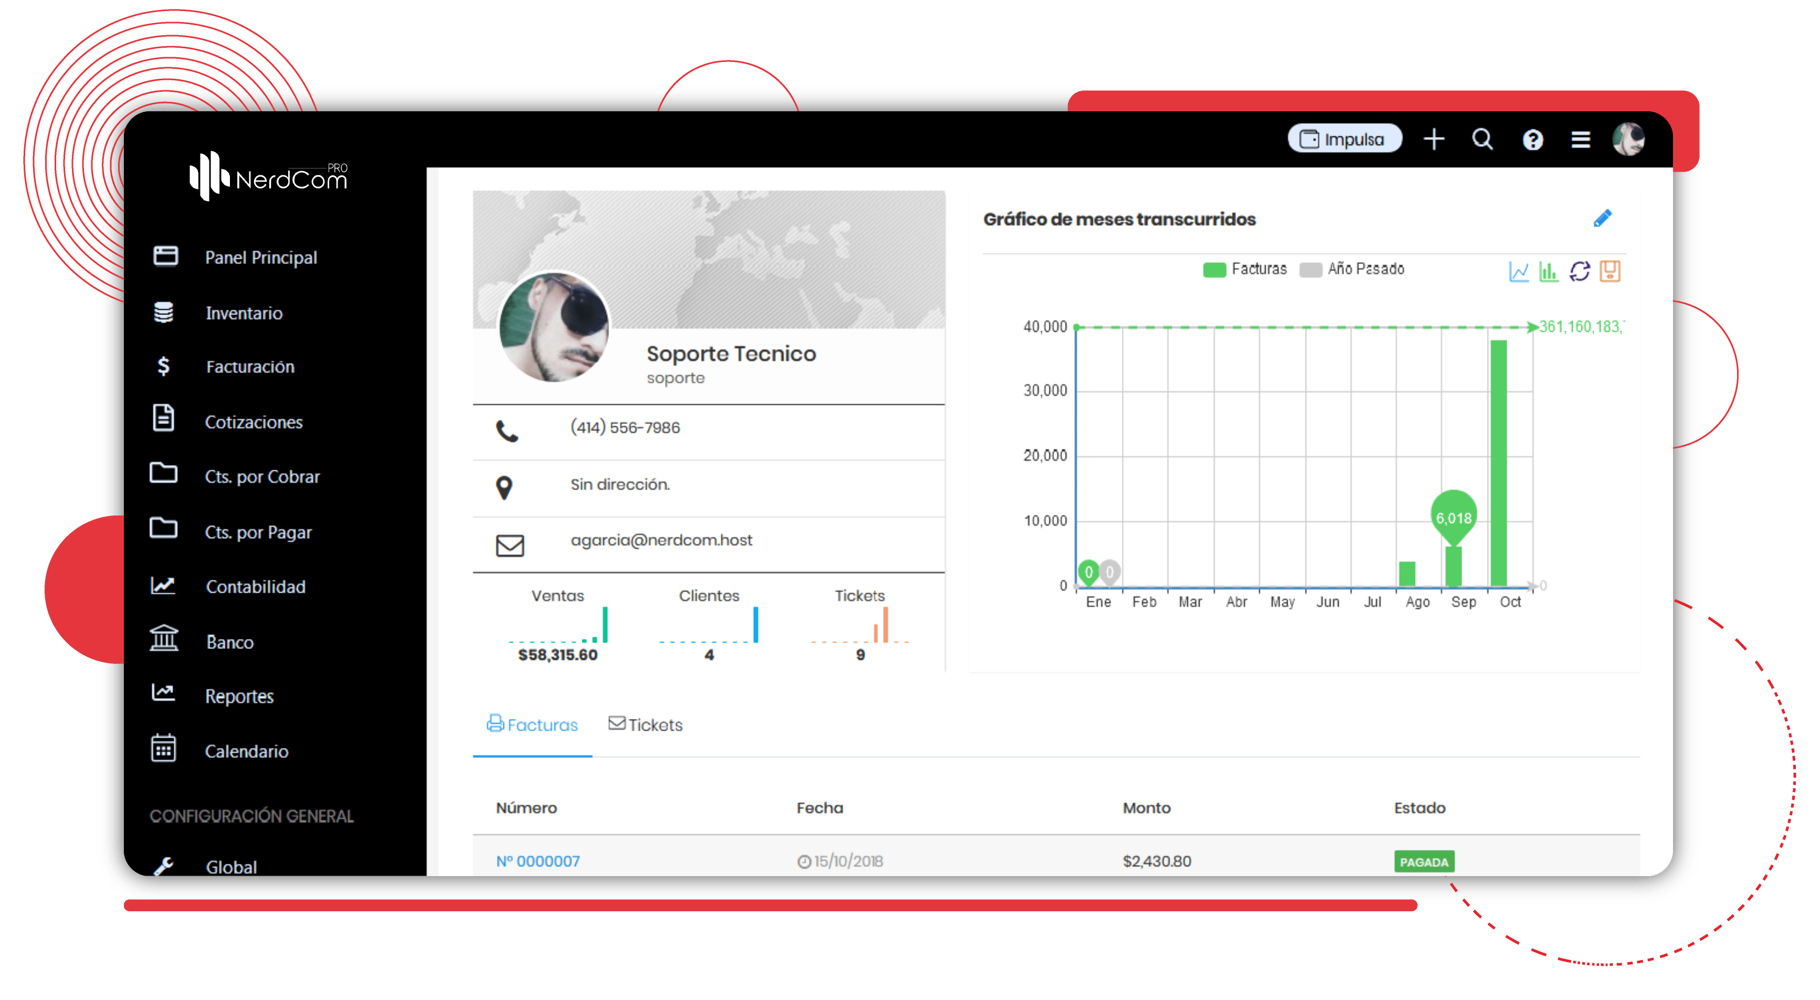Click invoice link Nº 0000007
1820x1000 pixels.
coord(538,860)
